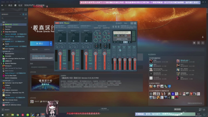Adjust first master section bus fader
Image resolution: width=208 pixels, height=117 pixels.
click(x=115, y=60)
